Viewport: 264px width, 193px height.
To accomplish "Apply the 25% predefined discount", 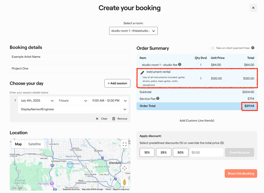I will 163,153.
